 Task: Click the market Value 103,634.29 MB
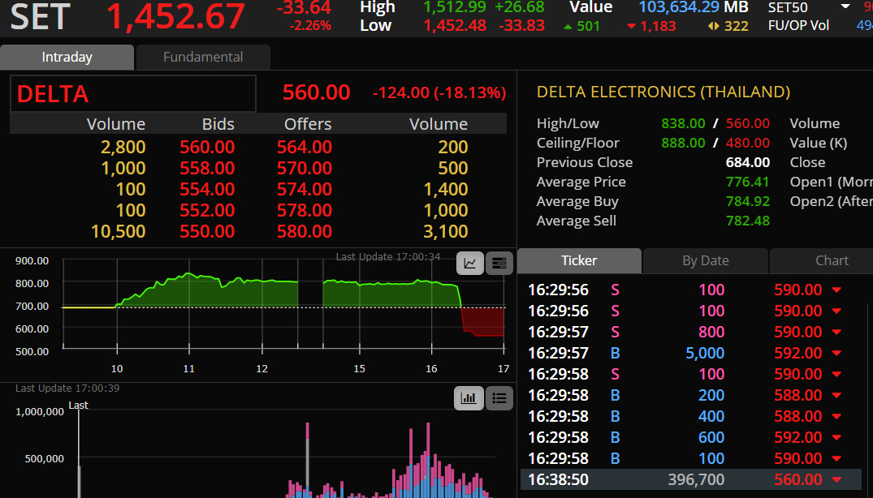point(694,7)
